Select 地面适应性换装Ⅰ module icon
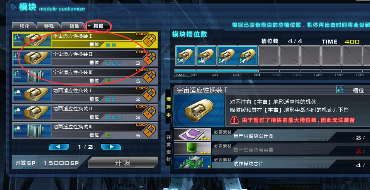 point(32,94)
